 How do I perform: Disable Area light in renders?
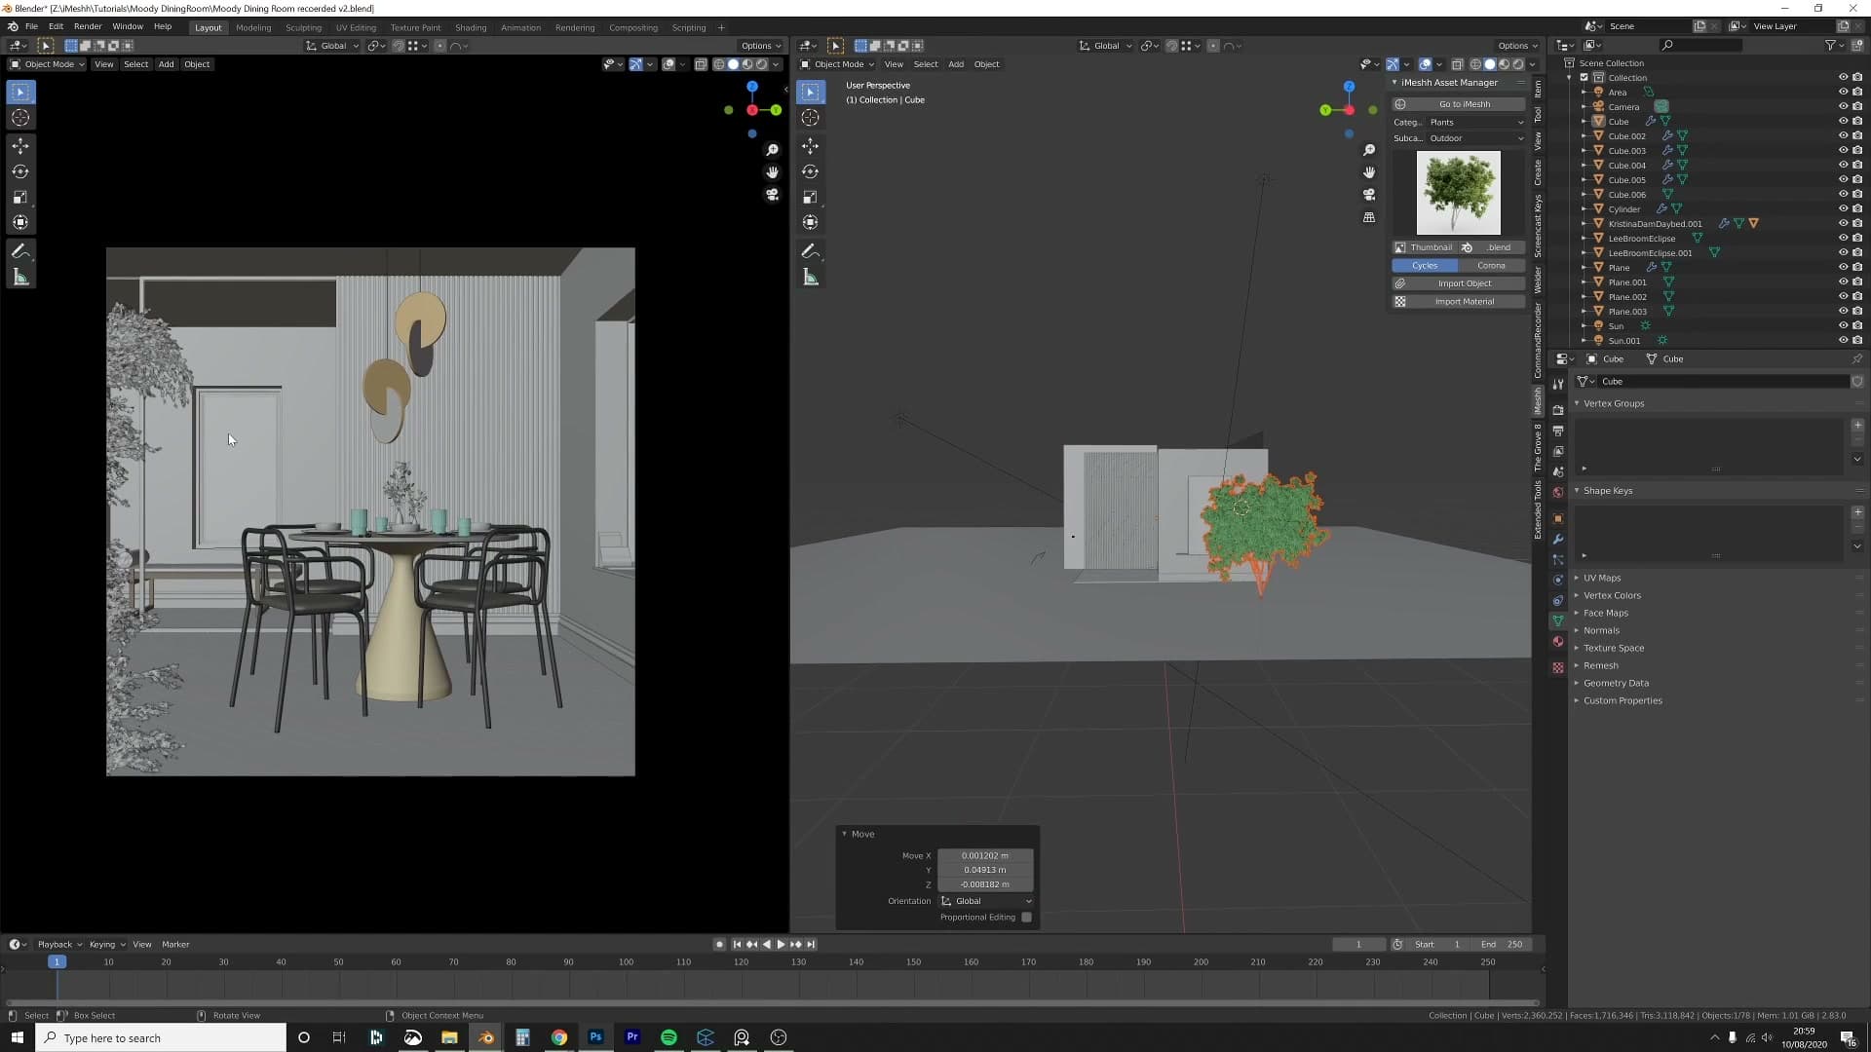tap(1857, 93)
